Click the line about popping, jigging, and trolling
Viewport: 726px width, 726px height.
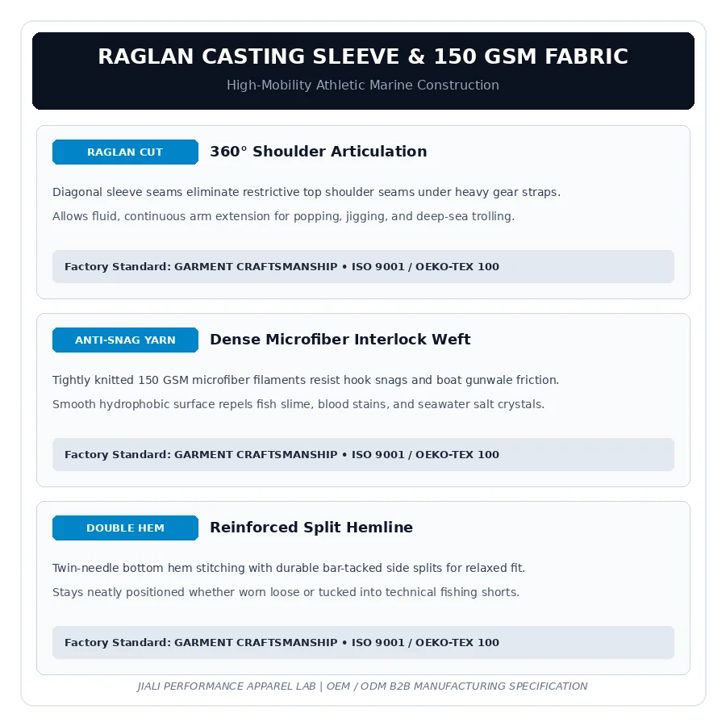coord(283,216)
